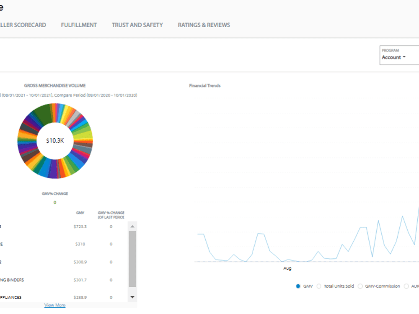Click the GMV table scroll down arrow
The image size is (419, 314).
[132, 297]
